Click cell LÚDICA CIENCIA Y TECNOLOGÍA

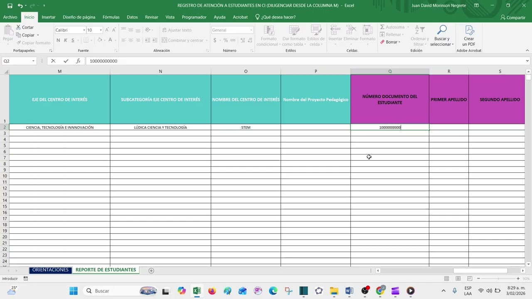click(x=160, y=127)
